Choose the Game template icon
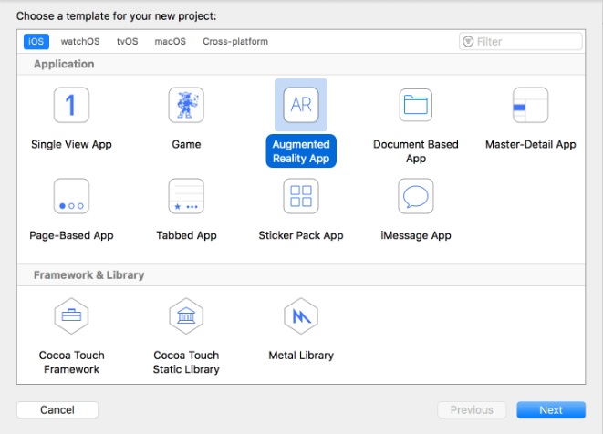 tap(186, 106)
